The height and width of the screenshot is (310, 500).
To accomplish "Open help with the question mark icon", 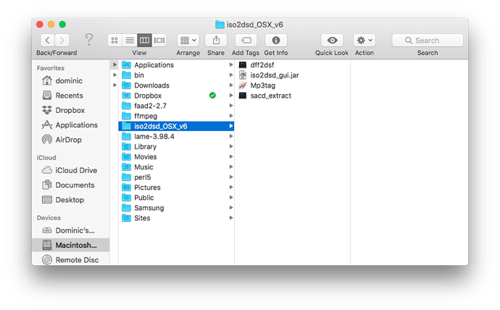I will 89,40.
